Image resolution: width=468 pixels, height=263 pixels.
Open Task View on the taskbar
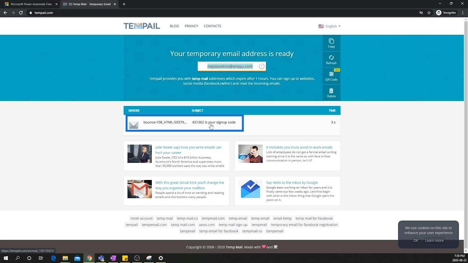[x=41, y=258]
